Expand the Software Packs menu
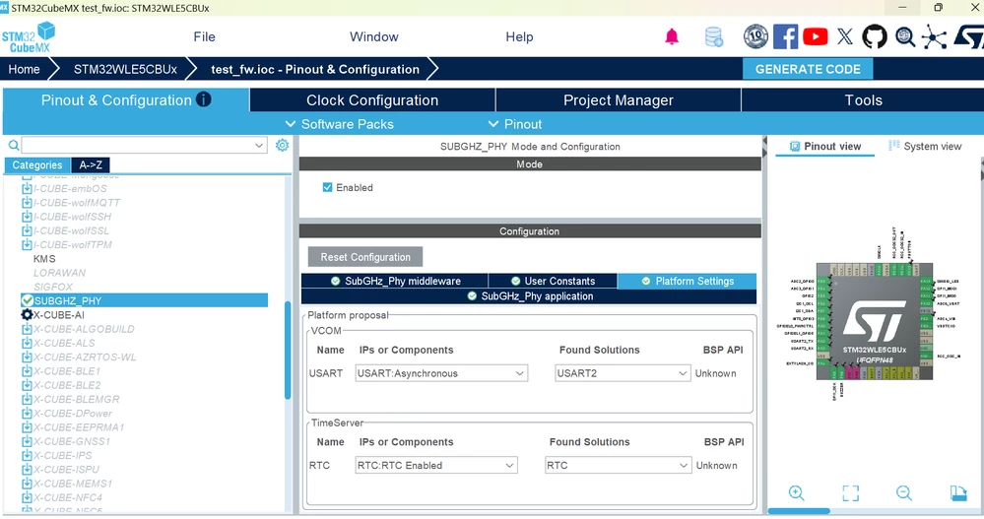Image resolution: width=984 pixels, height=519 pixels. (x=340, y=124)
